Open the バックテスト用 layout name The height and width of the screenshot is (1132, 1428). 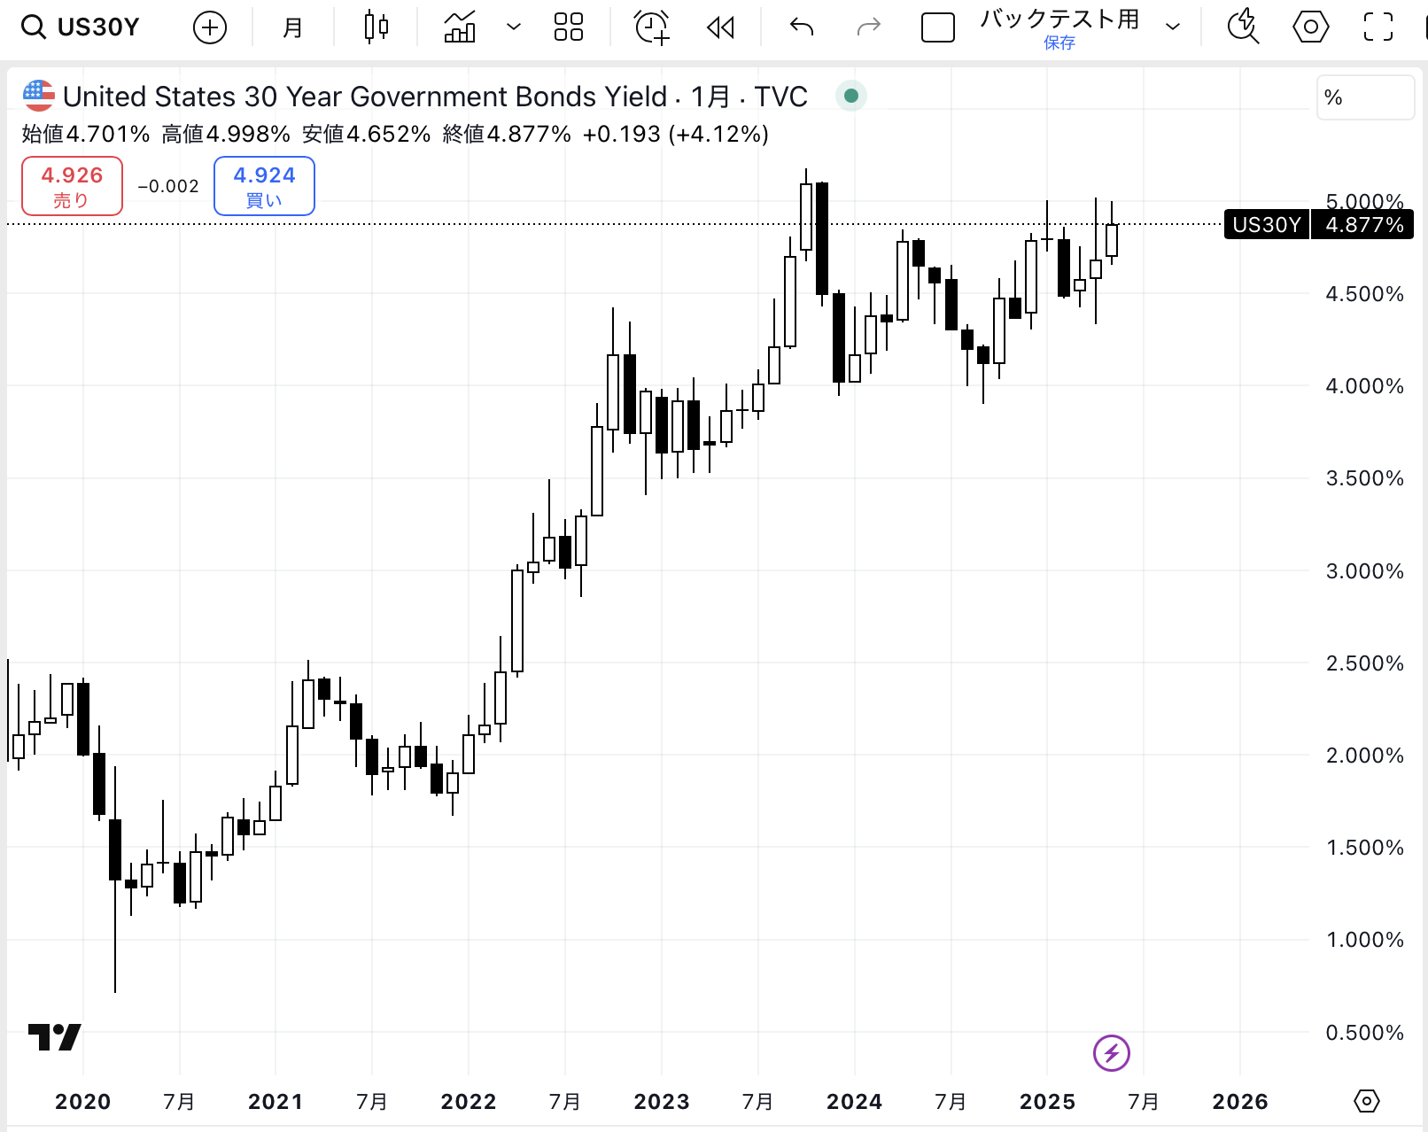[x=1059, y=19]
